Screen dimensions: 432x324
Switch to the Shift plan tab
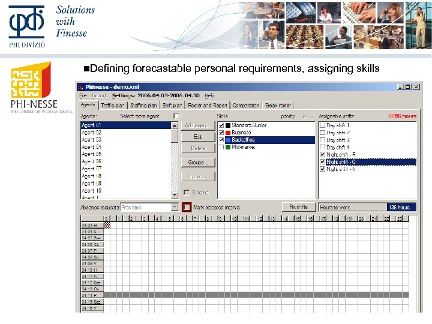point(172,106)
